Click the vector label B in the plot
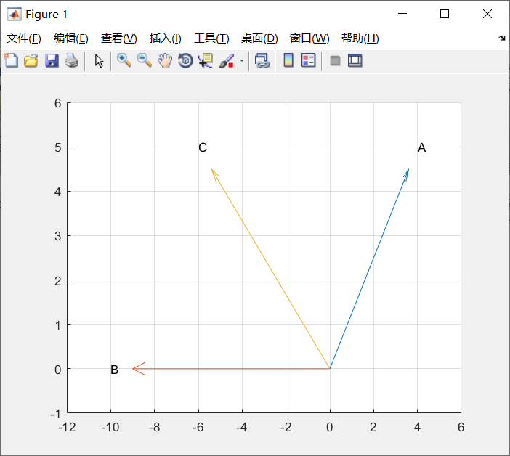Screen dimensions: 510x456 tap(114, 370)
